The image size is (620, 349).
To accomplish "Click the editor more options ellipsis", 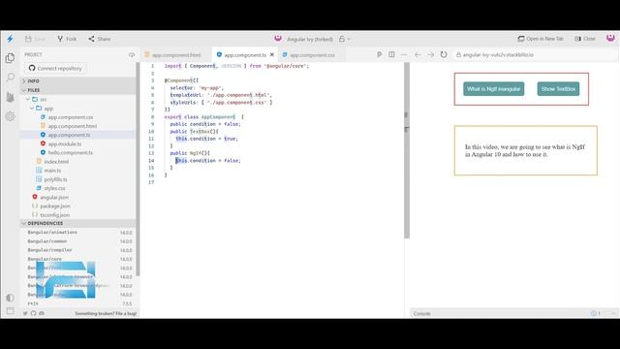I will click(x=403, y=54).
